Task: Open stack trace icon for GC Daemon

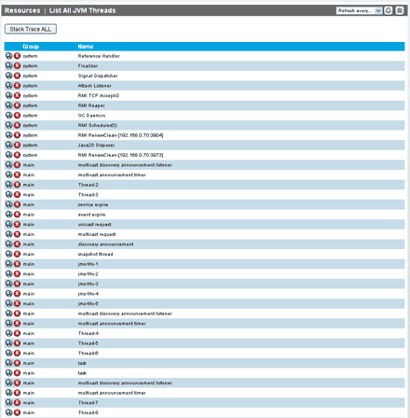Action: click(x=9, y=116)
